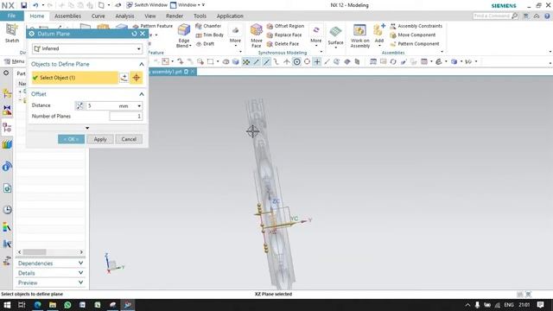Open the Sketch tool

11,34
